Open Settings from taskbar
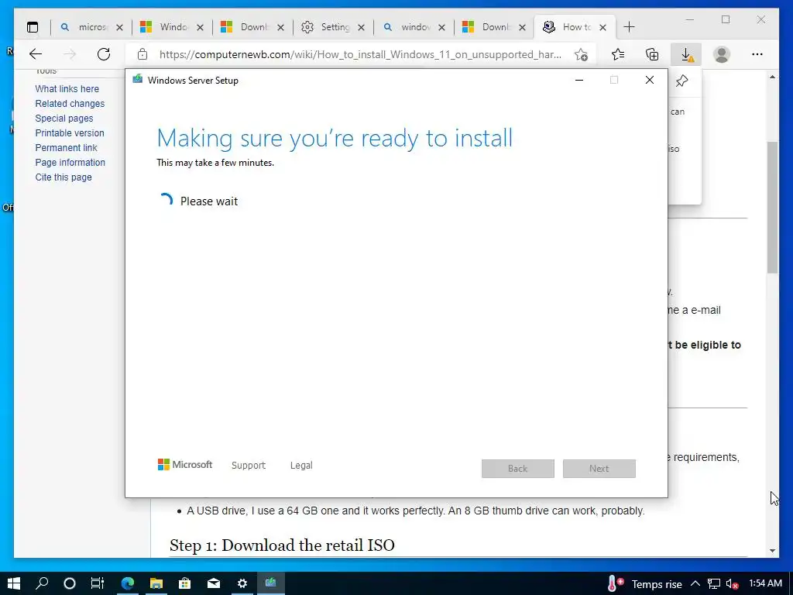This screenshot has height=595, width=793. click(242, 583)
